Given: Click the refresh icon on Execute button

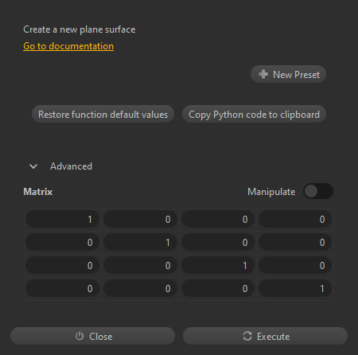Looking at the screenshot, I should click(x=247, y=336).
